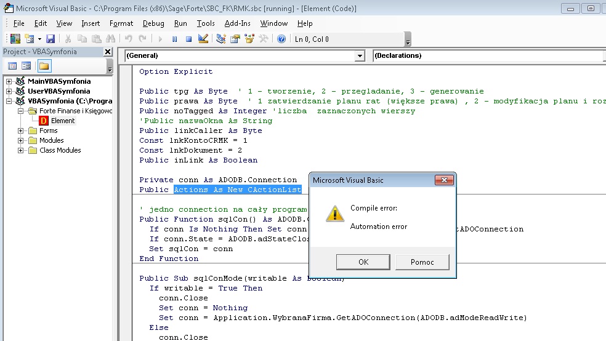Click the 'Const lnkDokument = 2' line
This screenshot has height=341, width=606.
(x=190, y=150)
